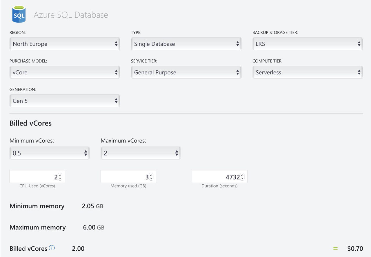Click the Memory used GB input field
This screenshot has width=371, height=257.
(x=128, y=177)
